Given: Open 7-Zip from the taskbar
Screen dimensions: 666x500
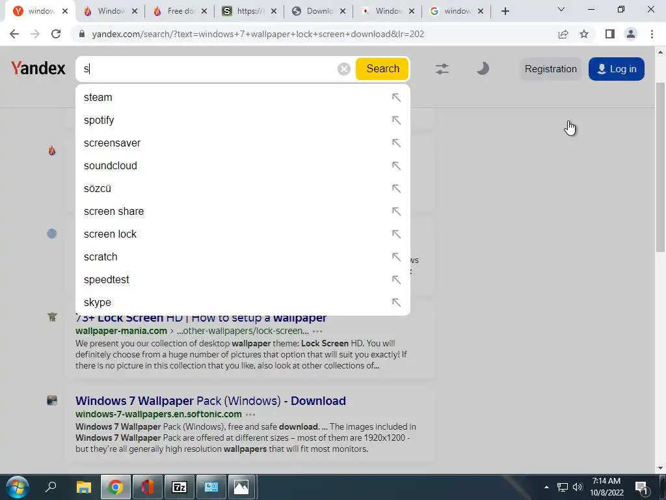Looking at the screenshot, I should 180,487.
